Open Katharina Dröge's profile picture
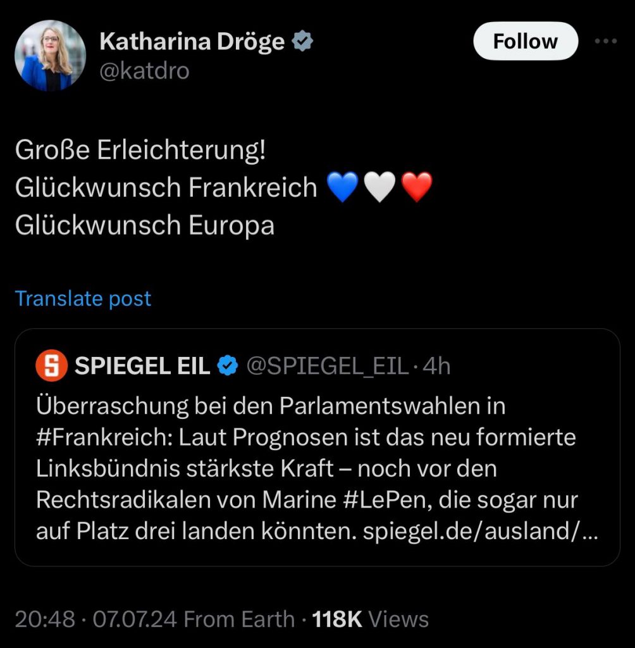635x648 pixels. pos(50,56)
